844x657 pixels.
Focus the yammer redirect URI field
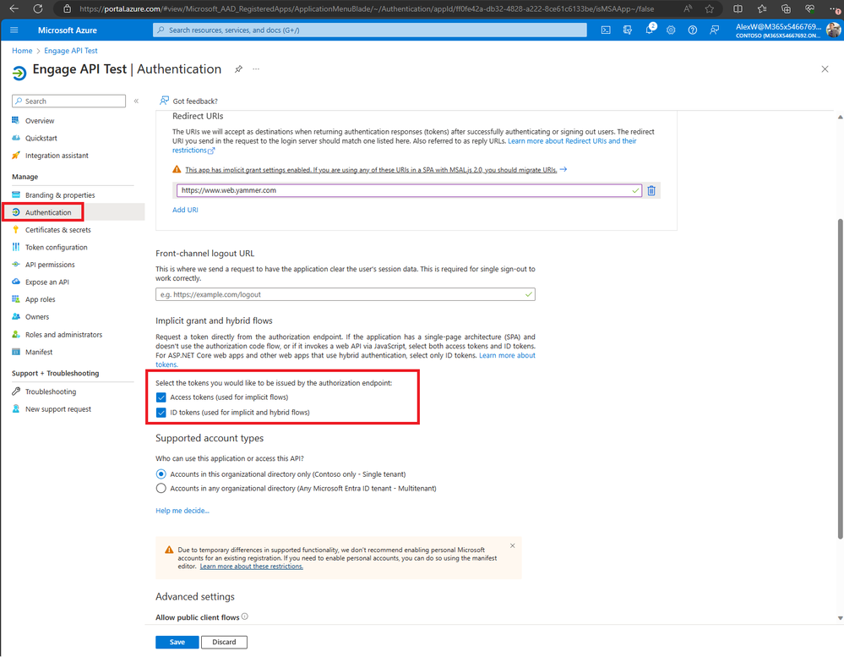[409, 190]
